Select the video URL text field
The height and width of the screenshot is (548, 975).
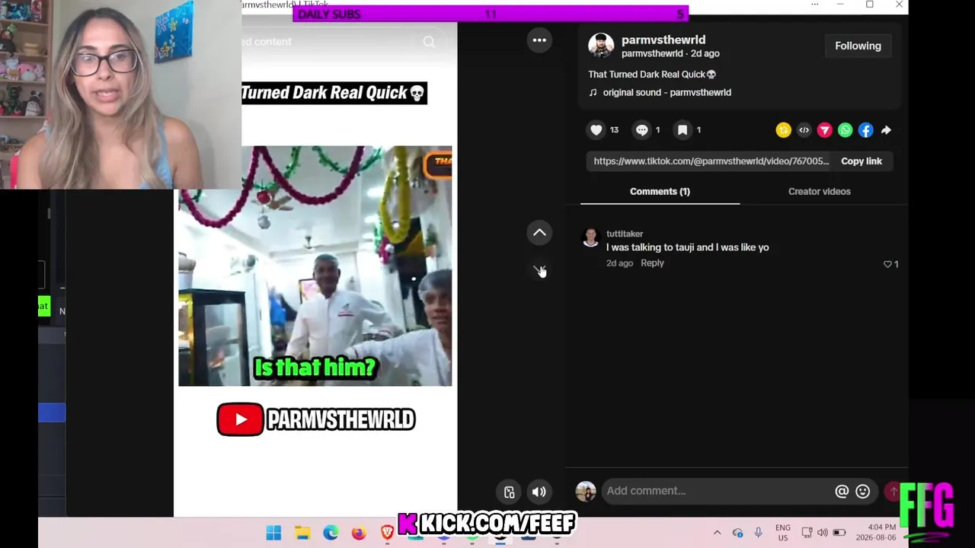tap(710, 161)
